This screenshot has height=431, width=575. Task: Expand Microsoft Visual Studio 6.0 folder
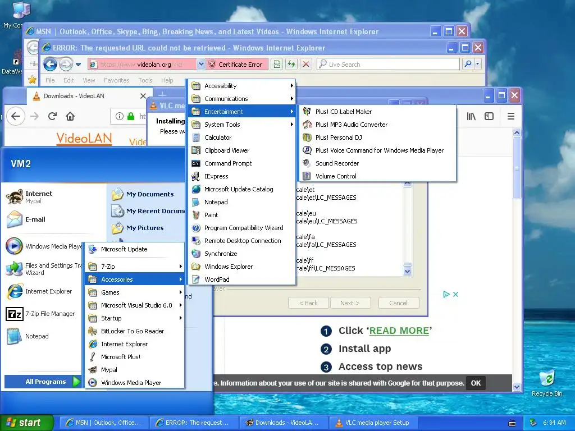click(x=134, y=305)
